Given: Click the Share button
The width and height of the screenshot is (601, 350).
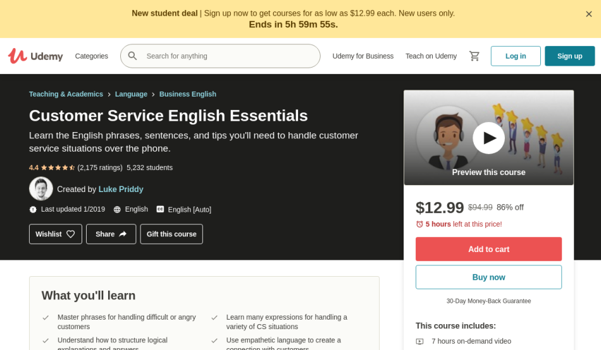Looking at the screenshot, I should click(x=111, y=234).
